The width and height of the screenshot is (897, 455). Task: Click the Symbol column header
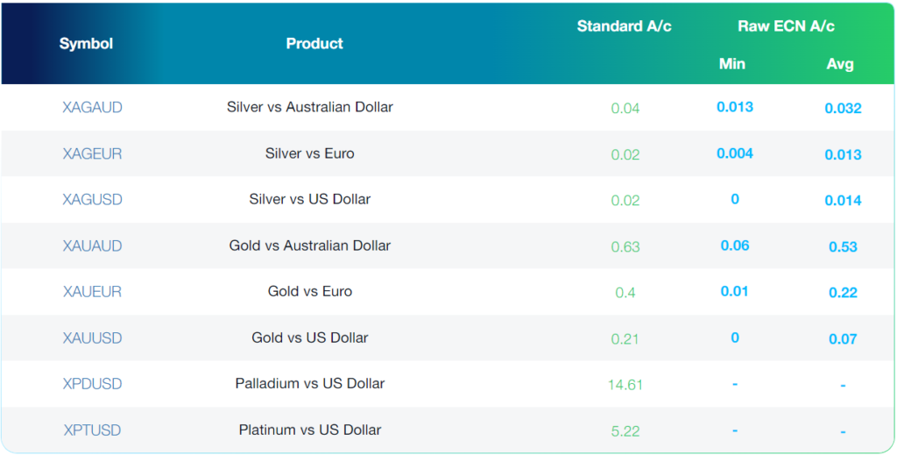86,43
